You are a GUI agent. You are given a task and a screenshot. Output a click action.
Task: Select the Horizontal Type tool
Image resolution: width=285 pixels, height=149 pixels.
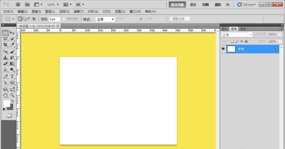(x=12, y=77)
